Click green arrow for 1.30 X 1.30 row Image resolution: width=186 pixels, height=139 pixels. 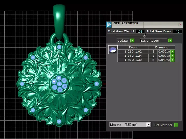(x=173, y=60)
